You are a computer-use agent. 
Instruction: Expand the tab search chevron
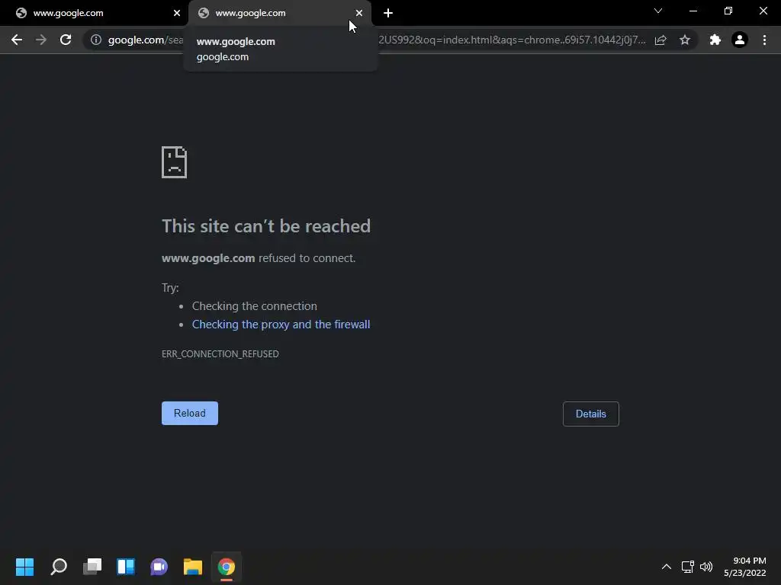pyautogui.click(x=658, y=11)
